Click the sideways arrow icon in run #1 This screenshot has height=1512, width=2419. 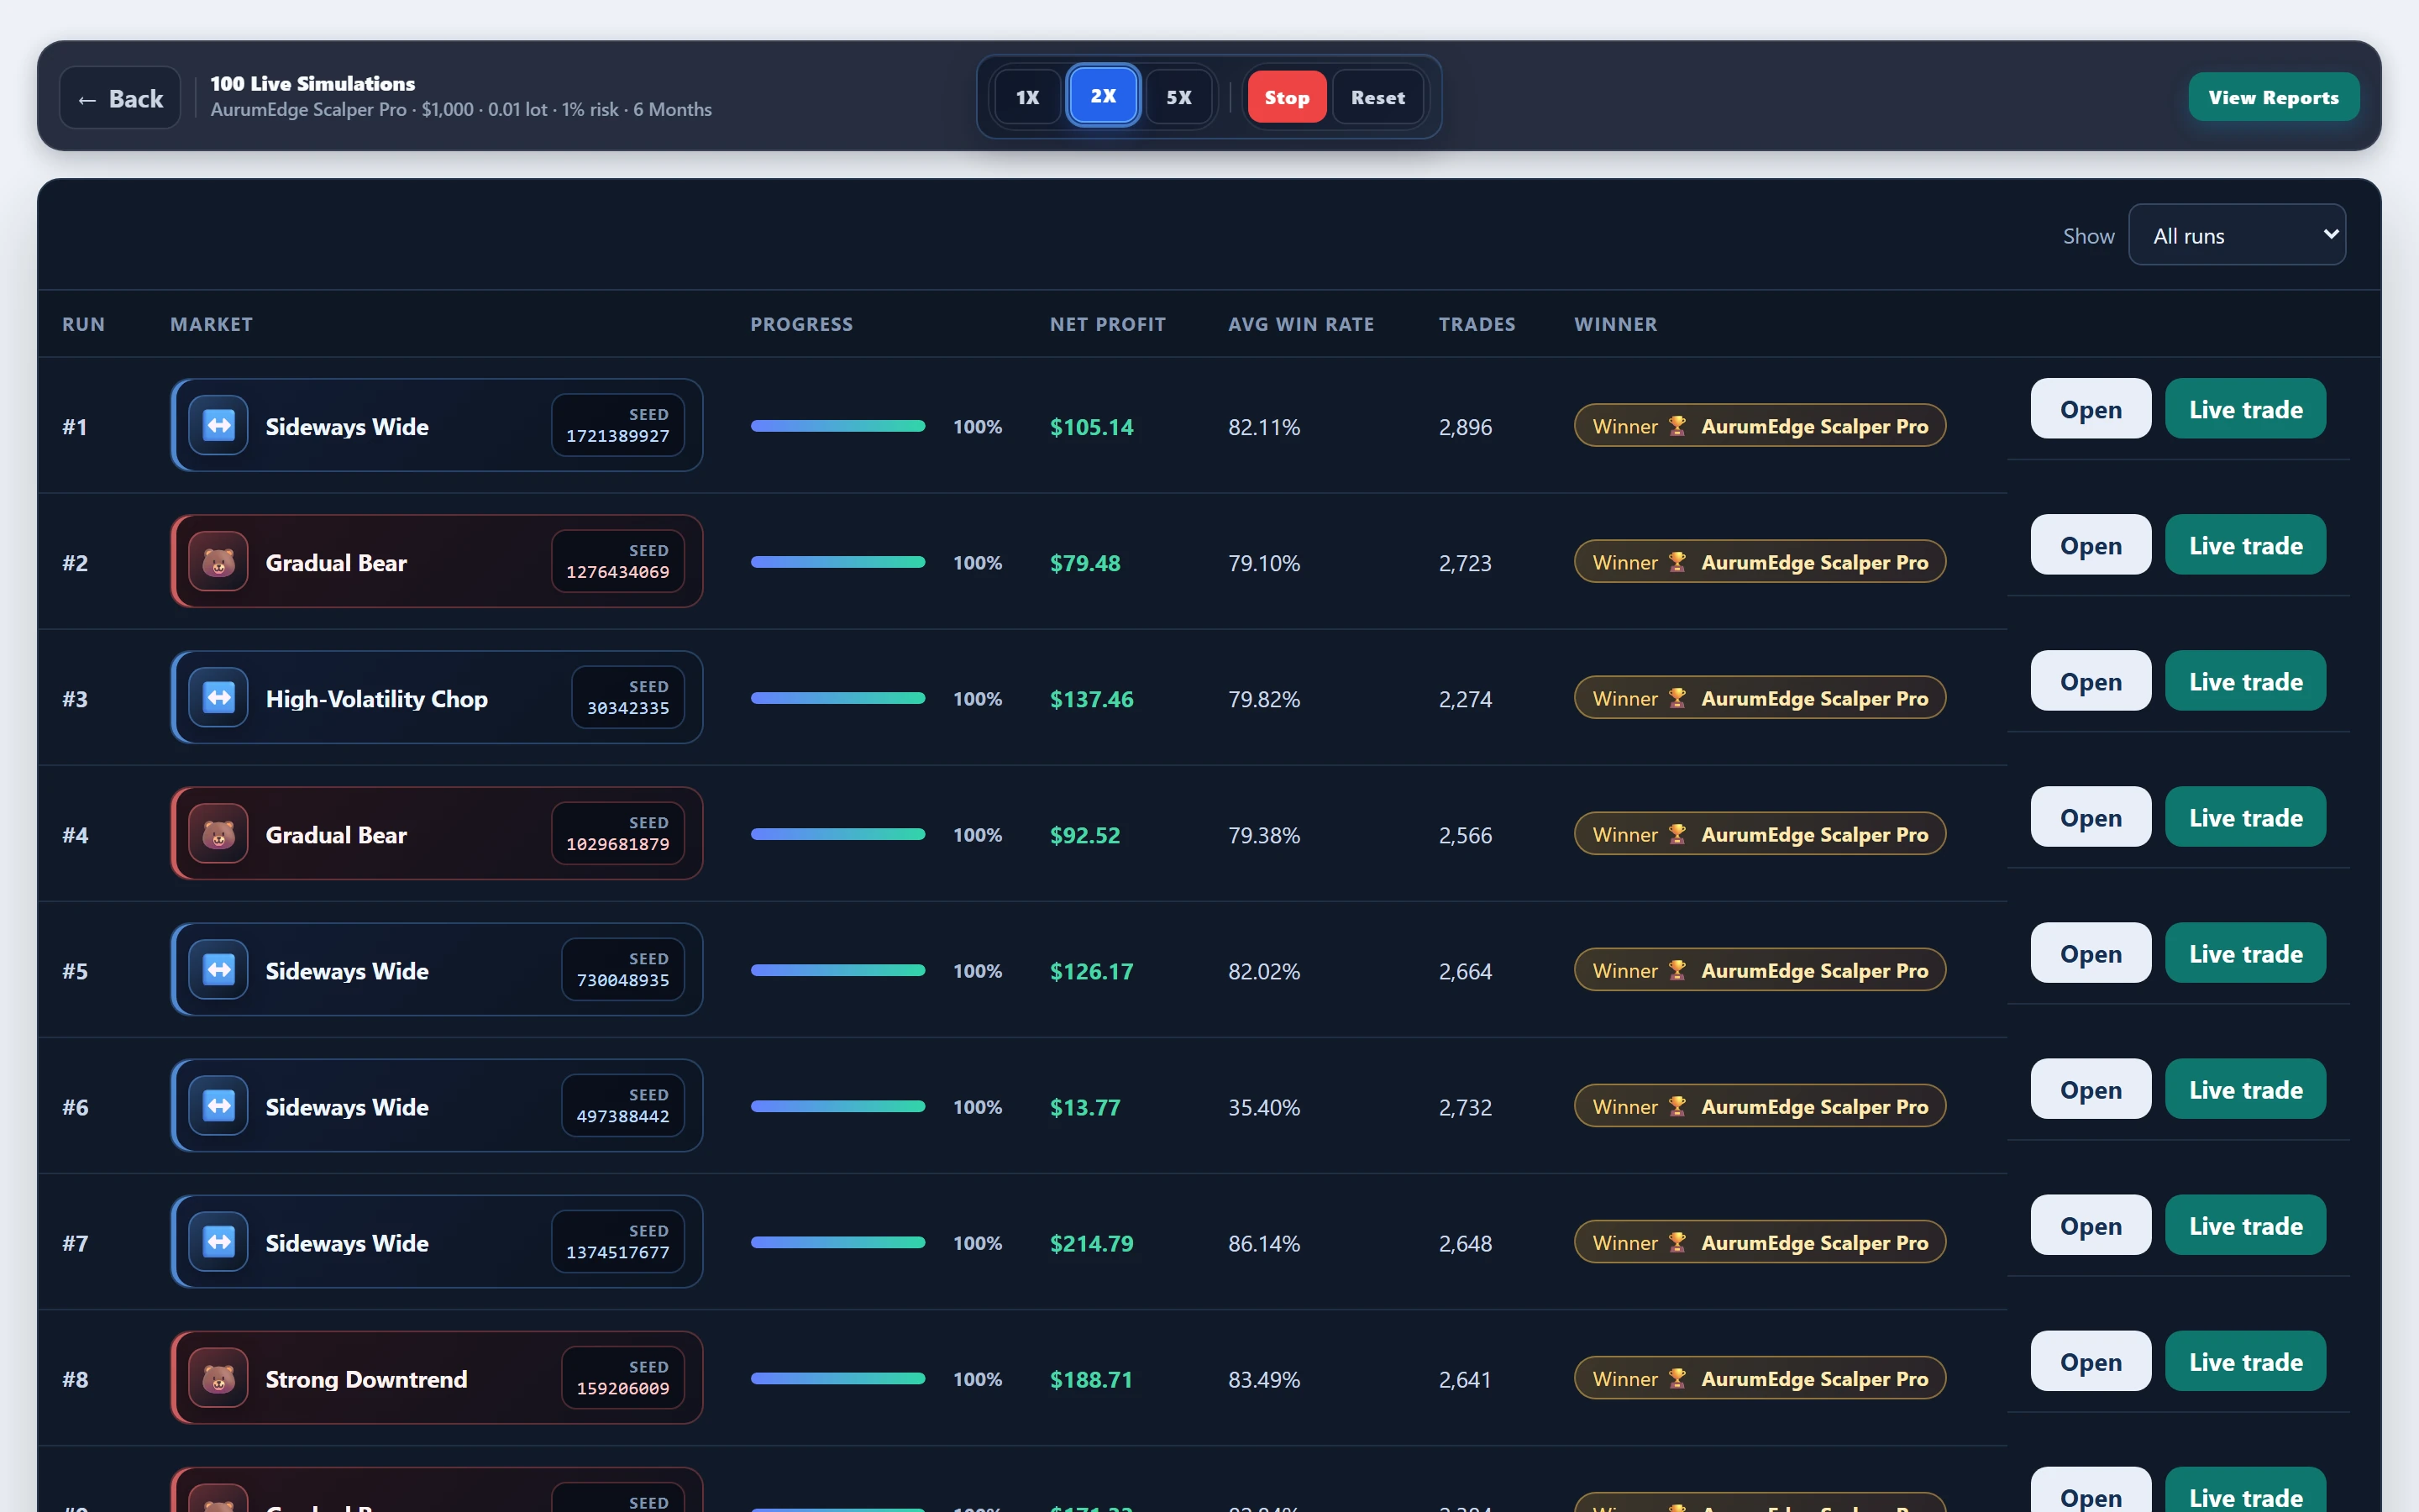point(218,426)
